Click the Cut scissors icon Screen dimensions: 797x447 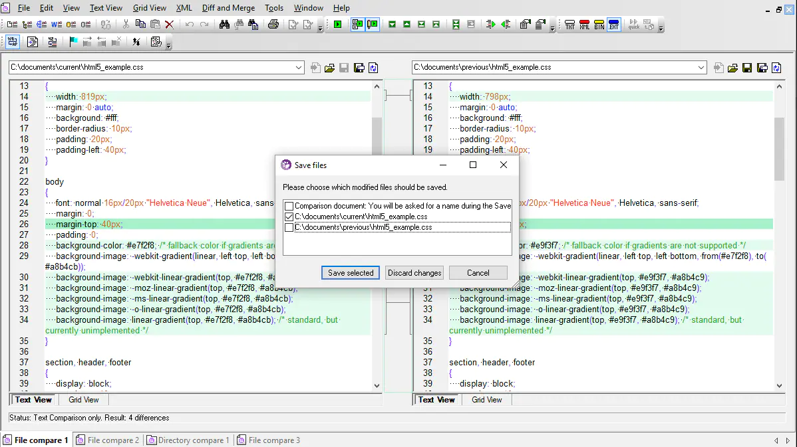coord(126,25)
